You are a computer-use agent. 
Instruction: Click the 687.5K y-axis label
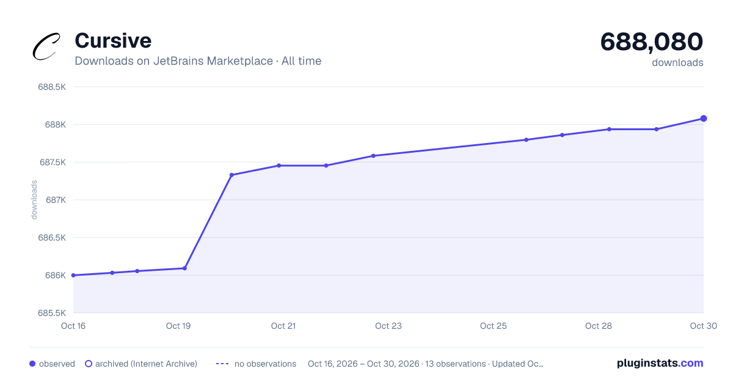point(52,163)
